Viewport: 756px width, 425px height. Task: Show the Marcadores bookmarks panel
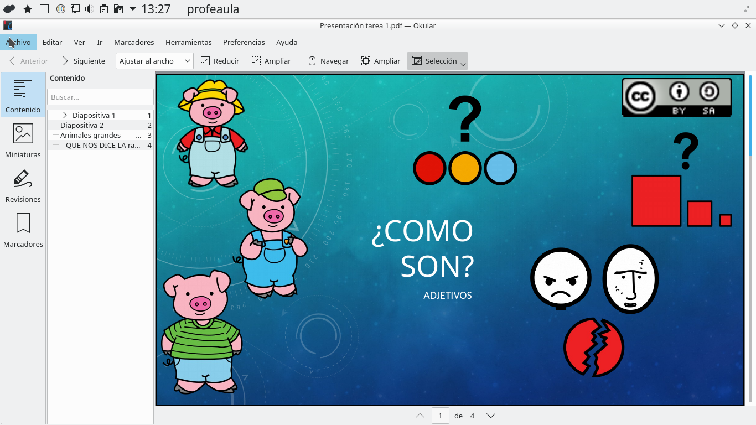23,230
